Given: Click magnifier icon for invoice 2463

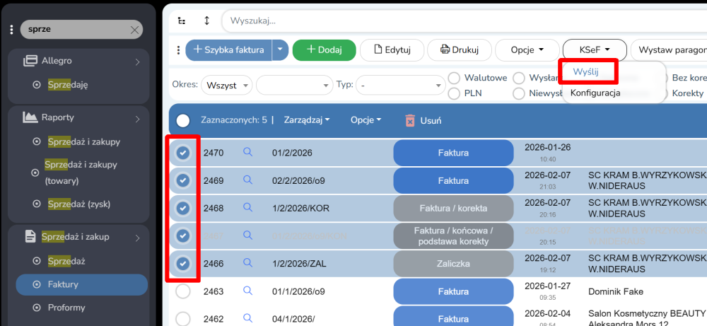Looking at the screenshot, I should [x=247, y=291].
